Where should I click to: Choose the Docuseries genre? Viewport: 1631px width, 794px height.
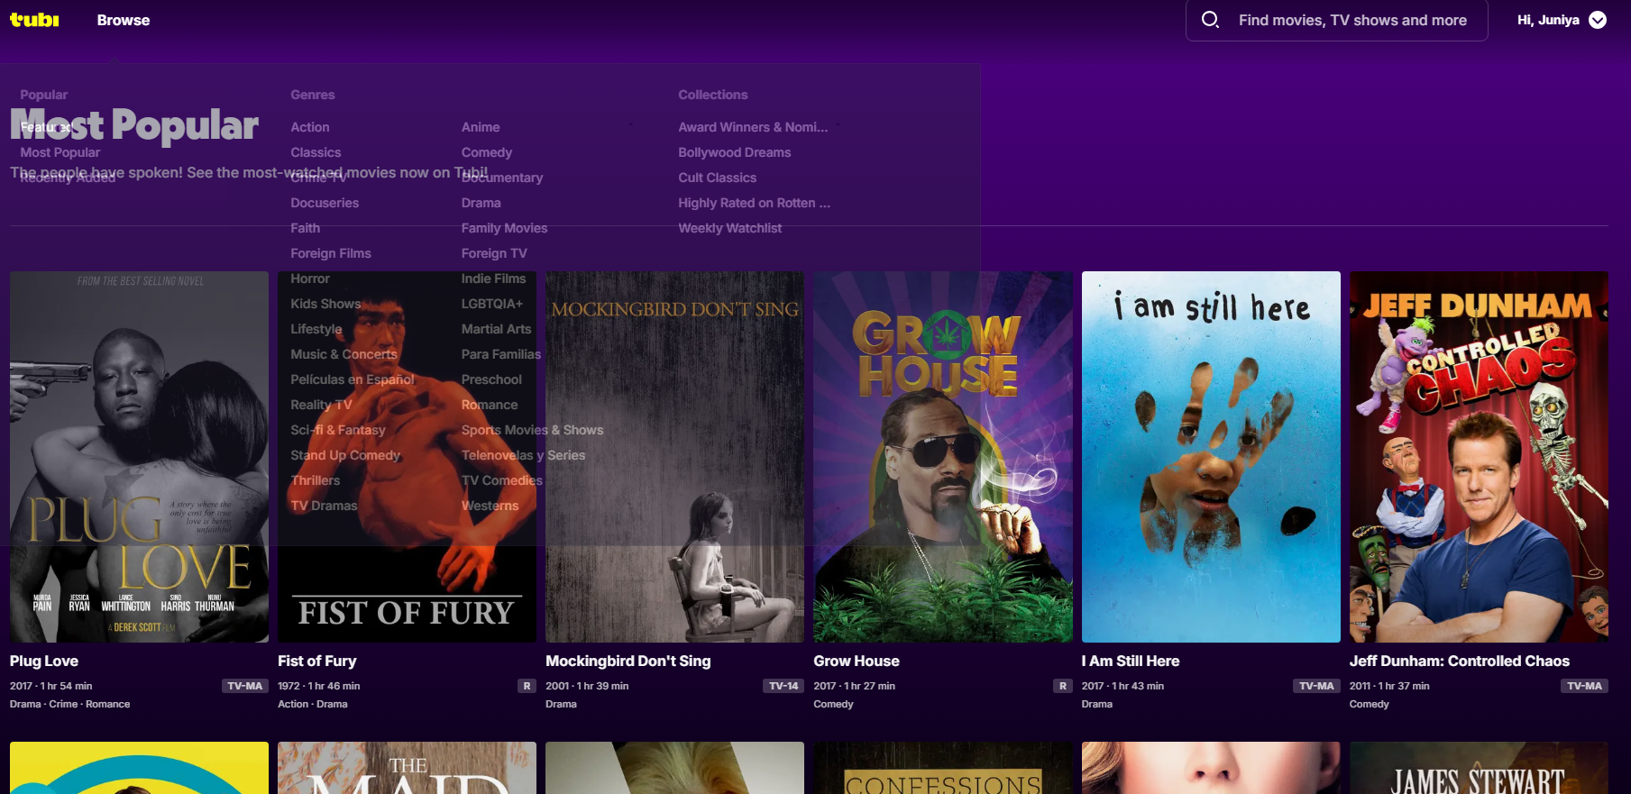tap(325, 203)
